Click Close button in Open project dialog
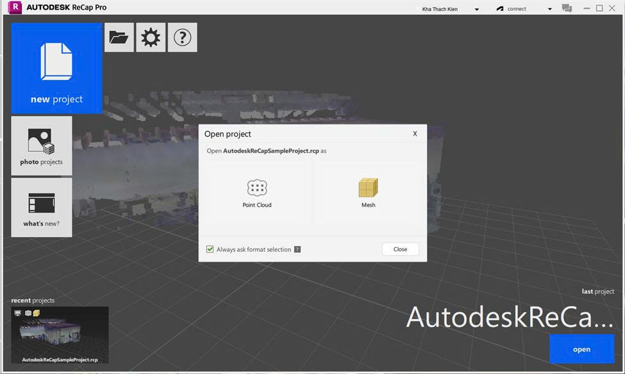This screenshot has height=374, width=625. pos(400,249)
